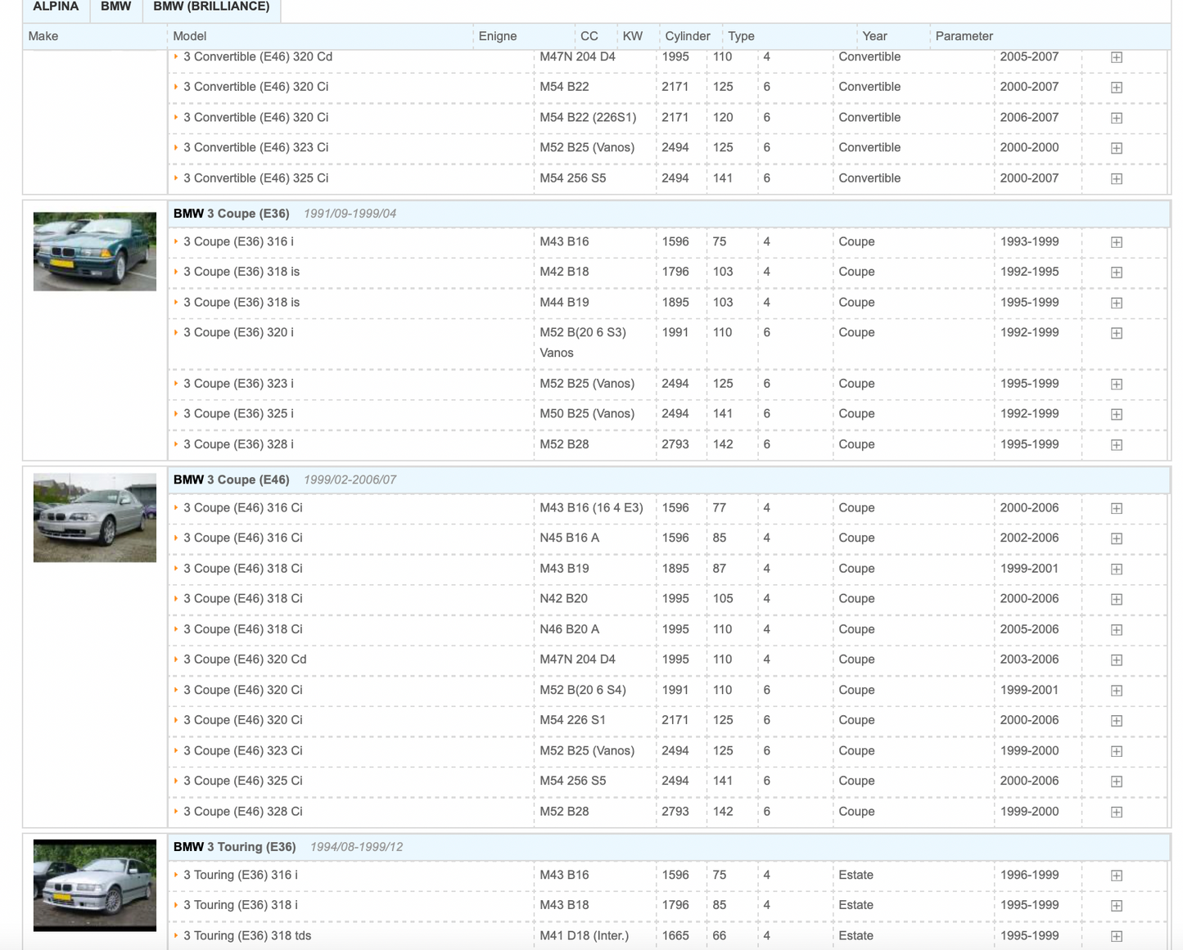The height and width of the screenshot is (950, 1183).
Task: Click the silver BMW 3 Coupe (E46) thumbnail
Action: (x=95, y=517)
